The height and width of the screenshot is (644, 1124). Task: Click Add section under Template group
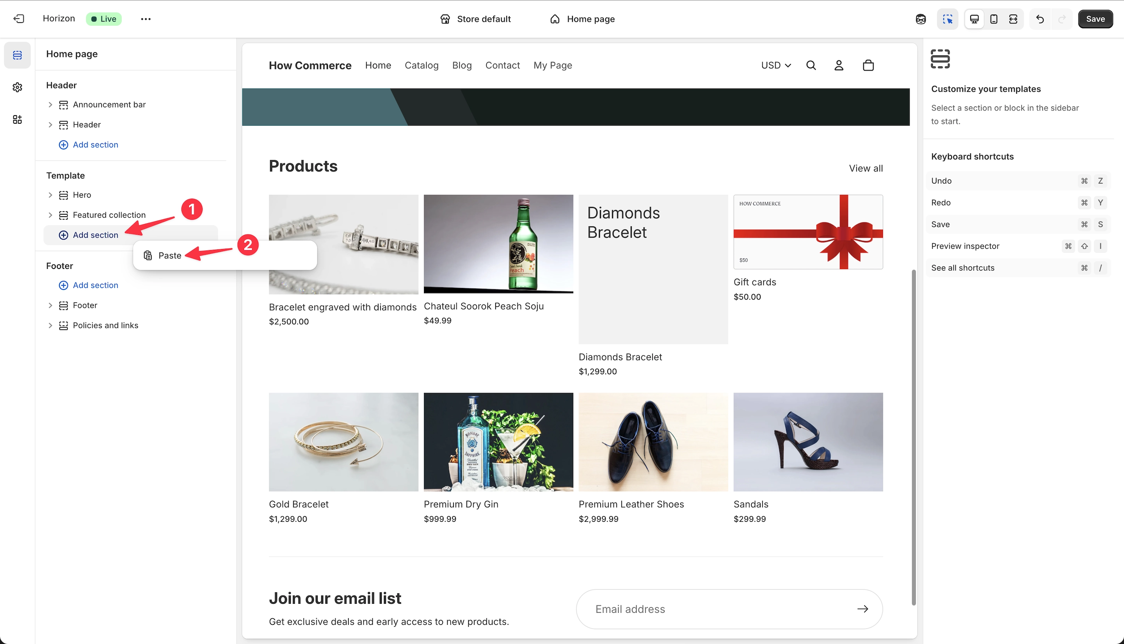click(x=89, y=235)
